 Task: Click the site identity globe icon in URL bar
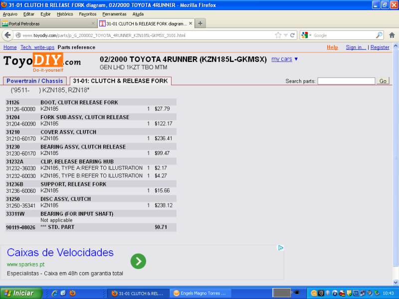pyautogui.click(x=18, y=35)
